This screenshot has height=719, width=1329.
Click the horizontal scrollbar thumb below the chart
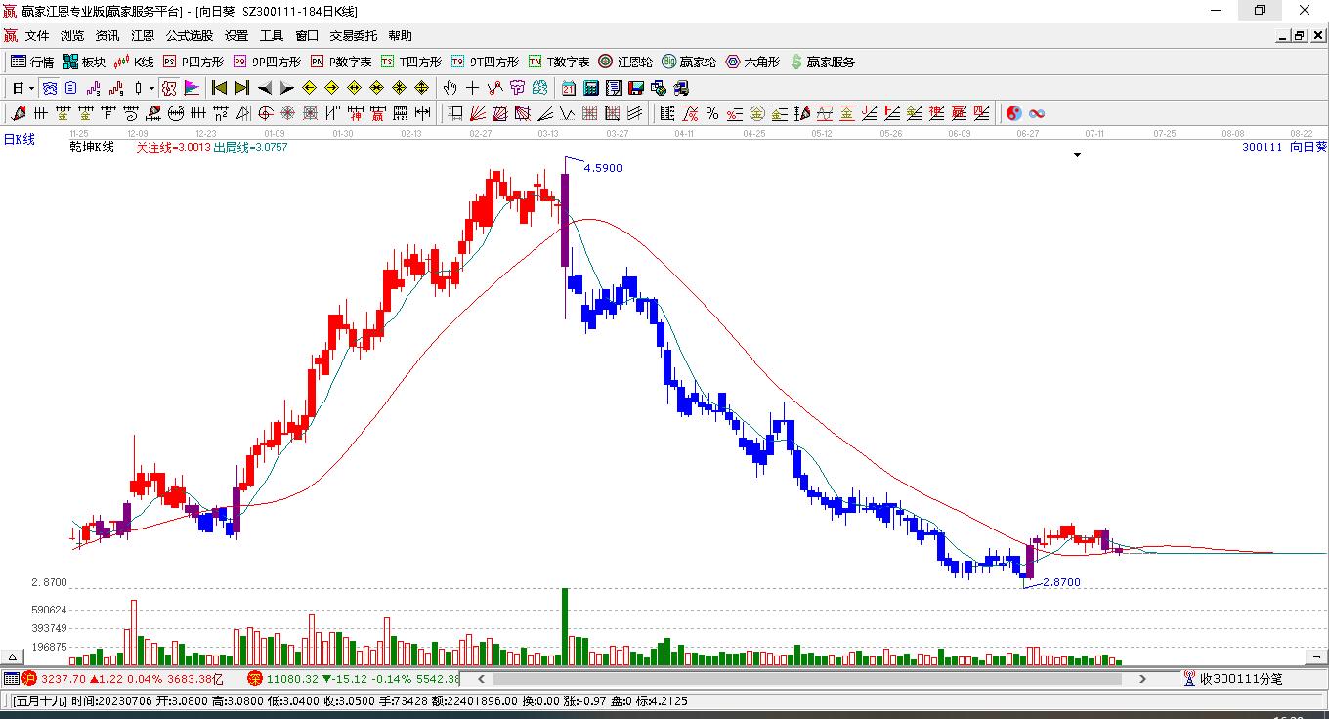(x=808, y=679)
